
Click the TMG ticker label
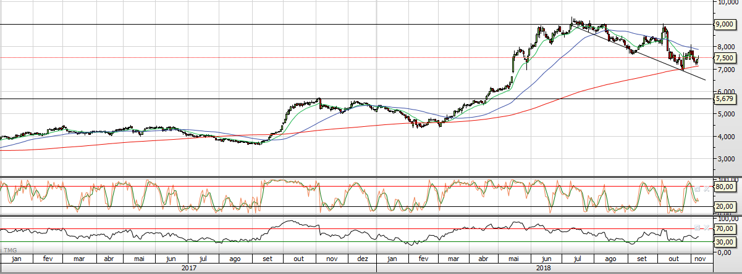coord(9,250)
